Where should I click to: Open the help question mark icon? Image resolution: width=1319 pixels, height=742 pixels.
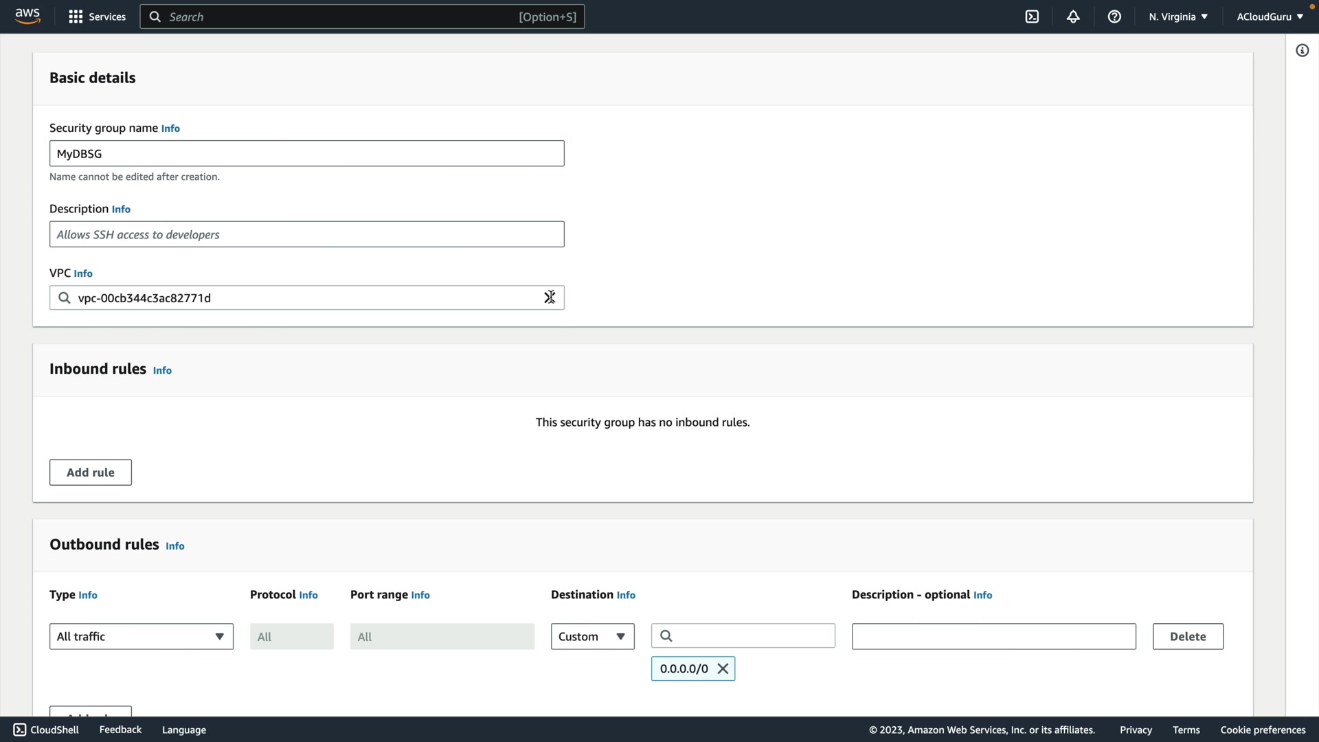pos(1114,16)
